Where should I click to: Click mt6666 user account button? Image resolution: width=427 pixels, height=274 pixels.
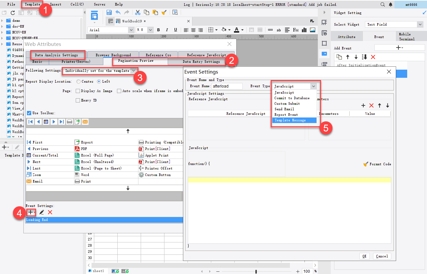pos(411,5)
